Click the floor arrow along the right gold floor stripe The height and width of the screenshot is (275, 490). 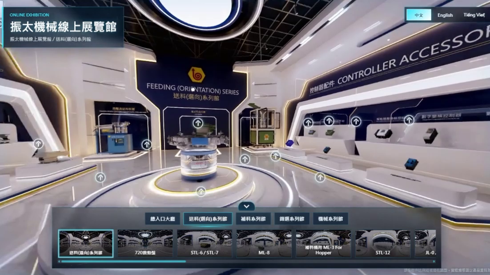click(320, 177)
